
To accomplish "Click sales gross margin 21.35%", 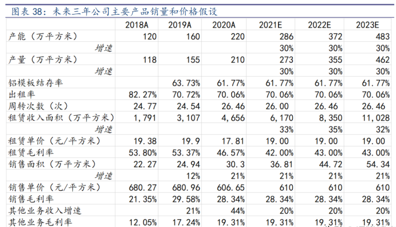I will coord(142,199).
